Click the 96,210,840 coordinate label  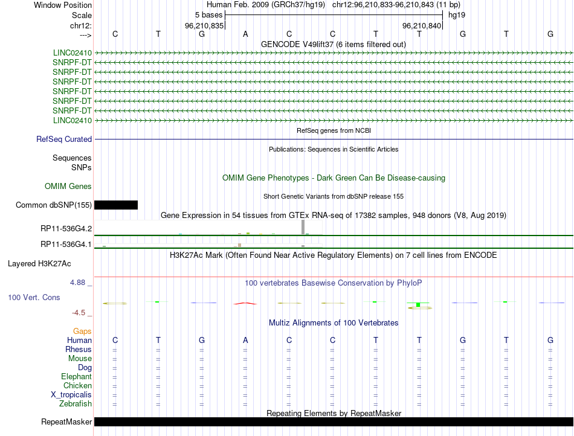(x=422, y=25)
